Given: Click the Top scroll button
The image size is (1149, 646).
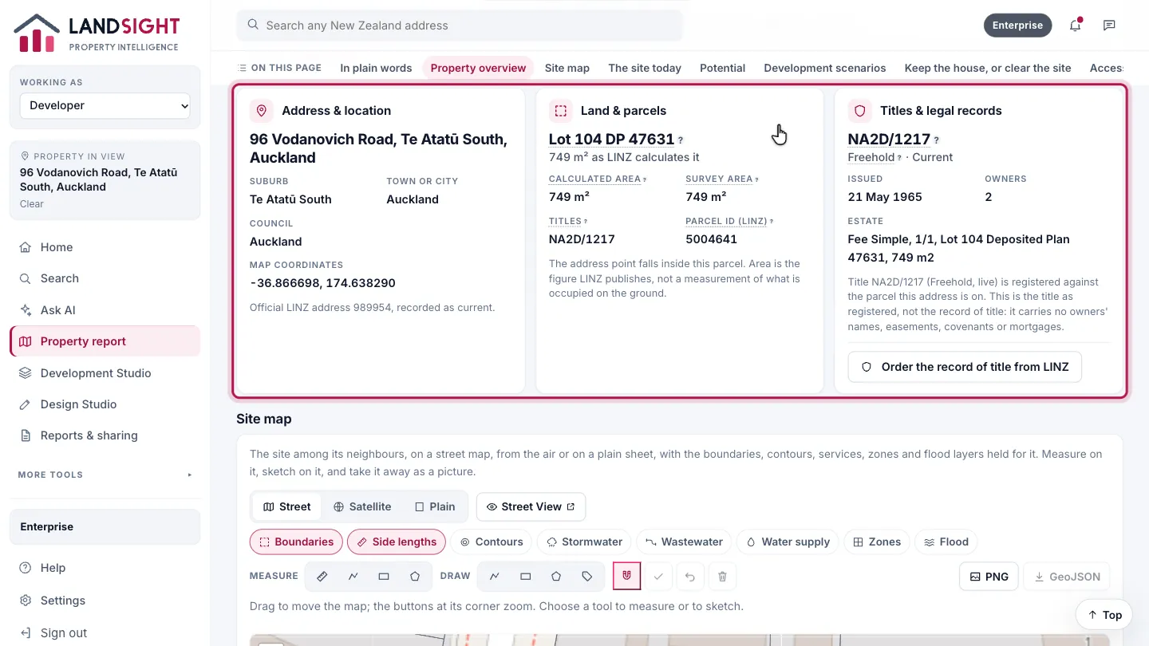Looking at the screenshot, I should (x=1104, y=615).
